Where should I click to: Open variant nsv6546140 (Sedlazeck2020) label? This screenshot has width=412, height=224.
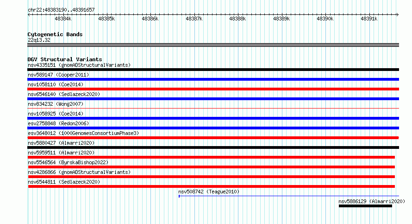pos(64,94)
